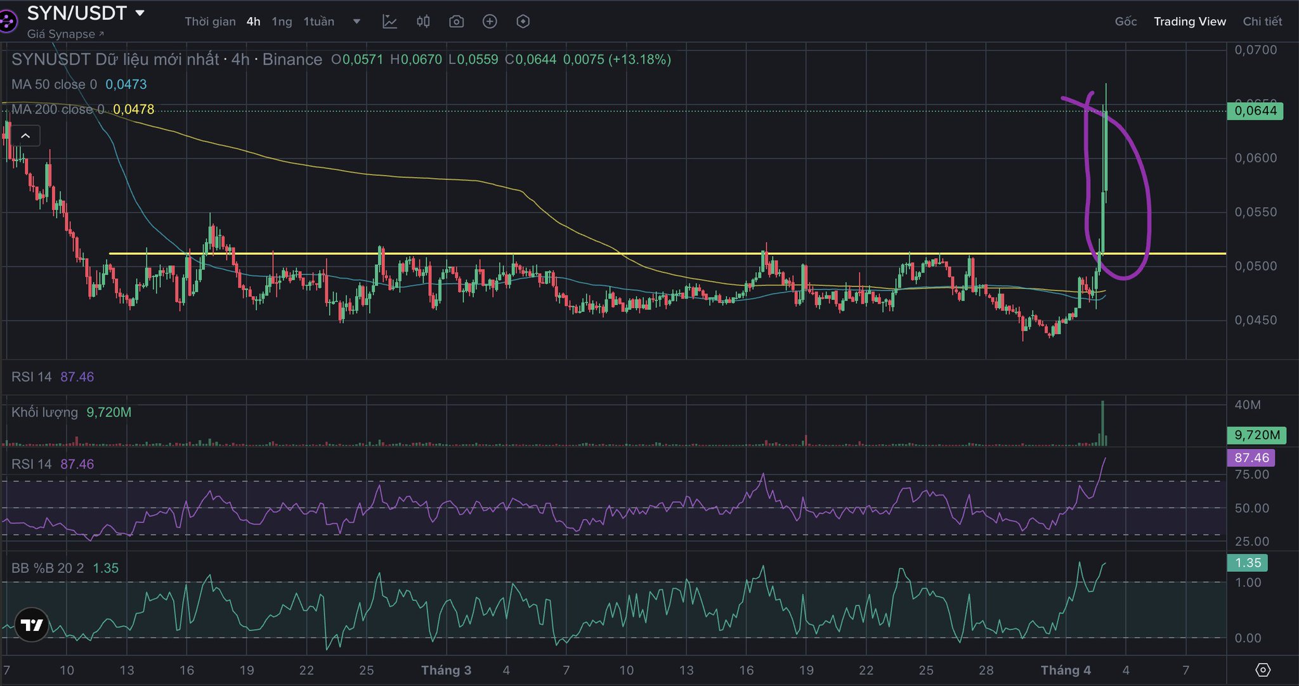The height and width of the screenshot is (686, 1299).
Task: Open price scale settings gear icon
Action: 1262,670
